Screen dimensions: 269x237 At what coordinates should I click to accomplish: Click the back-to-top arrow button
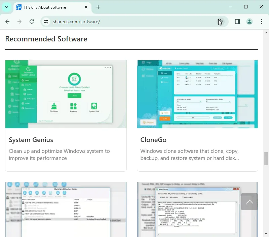249,202
